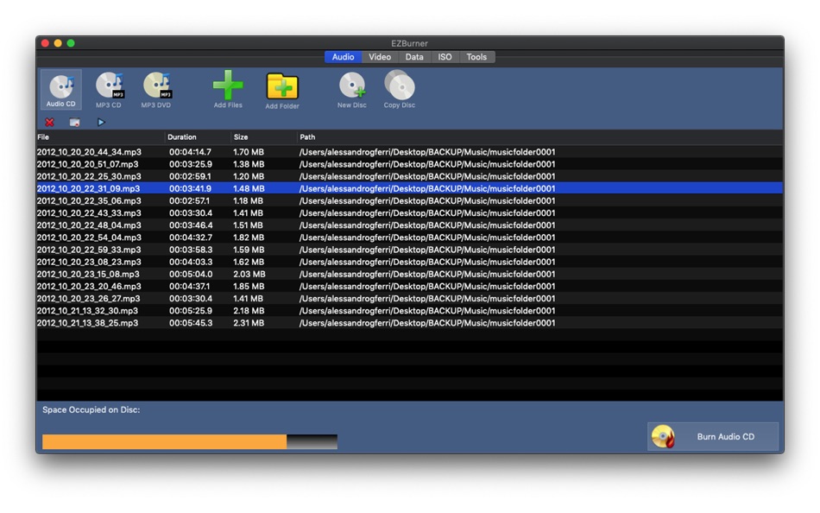Click duration 00:05:04.0
This screenshot has height=513, width=820.
[x=191, y=275]
